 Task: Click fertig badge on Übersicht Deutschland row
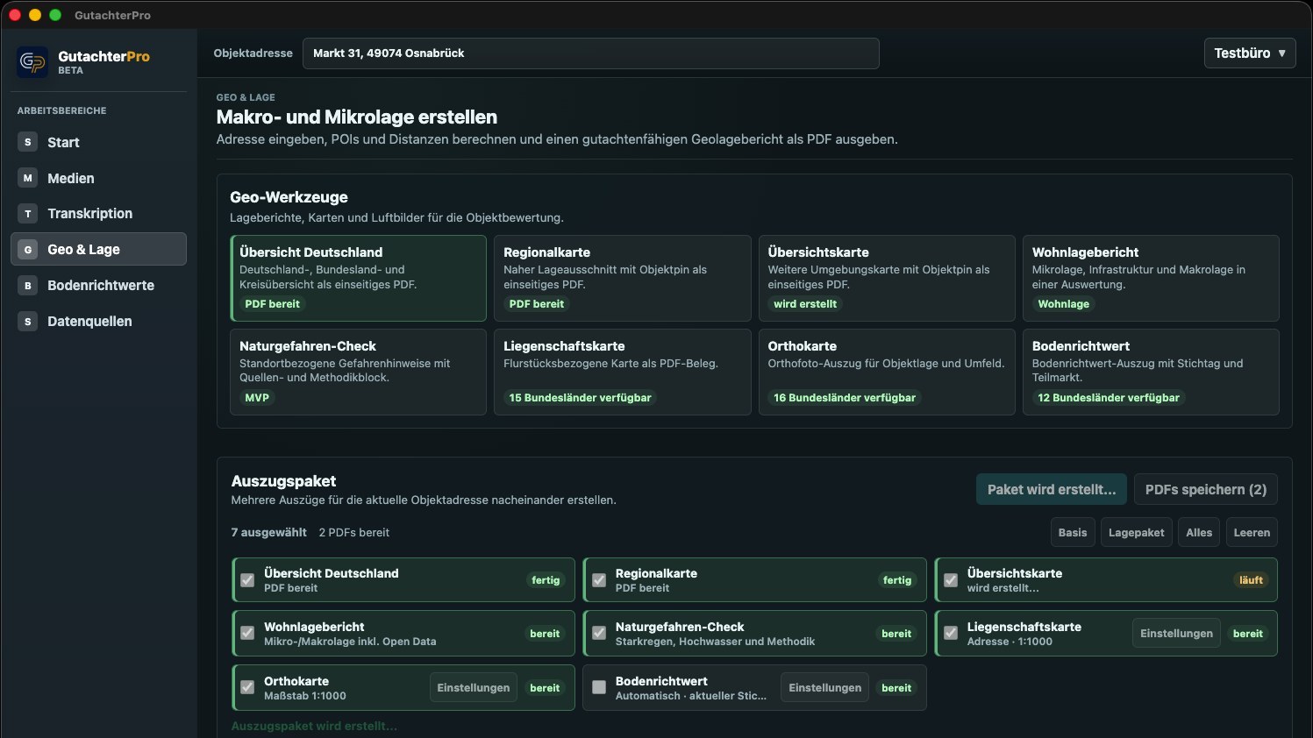pos(546,580)
